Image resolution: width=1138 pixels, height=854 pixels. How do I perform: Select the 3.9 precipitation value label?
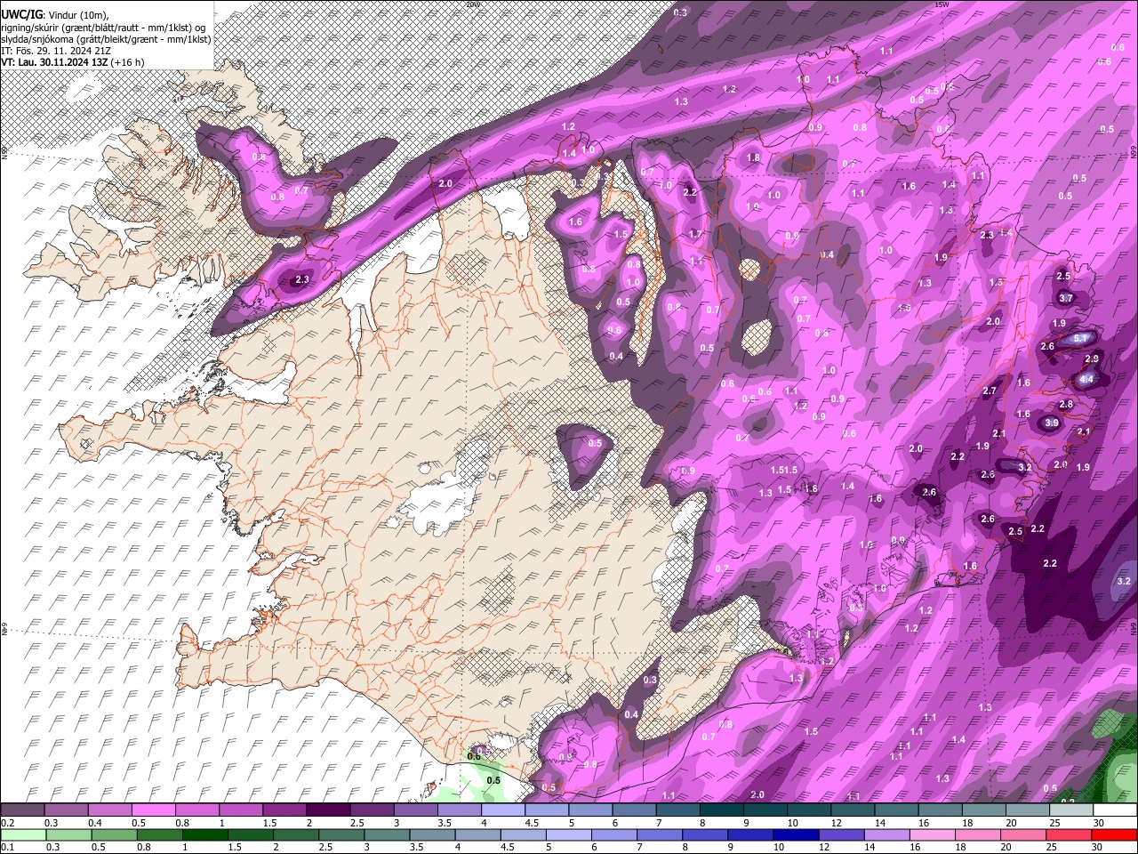click(1052, 423)
